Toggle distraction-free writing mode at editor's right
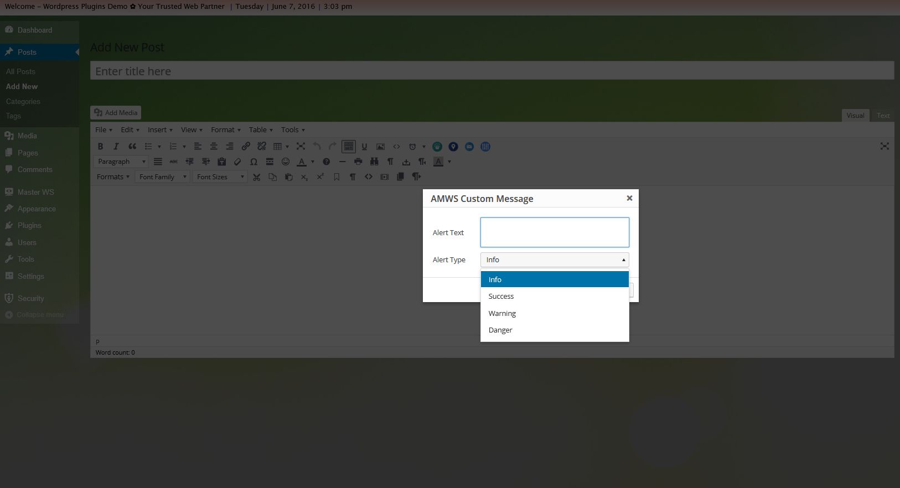Viewport: 900px width, 488px height. click(x=885, y=146)
